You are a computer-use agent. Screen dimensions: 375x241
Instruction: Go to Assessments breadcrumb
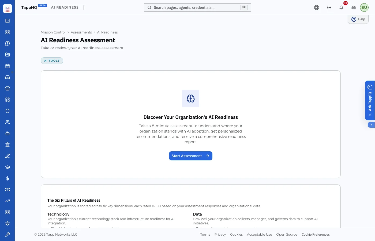coord(81,32)
